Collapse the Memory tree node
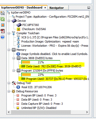Screen dimensions: 96x119 [9, 50]
